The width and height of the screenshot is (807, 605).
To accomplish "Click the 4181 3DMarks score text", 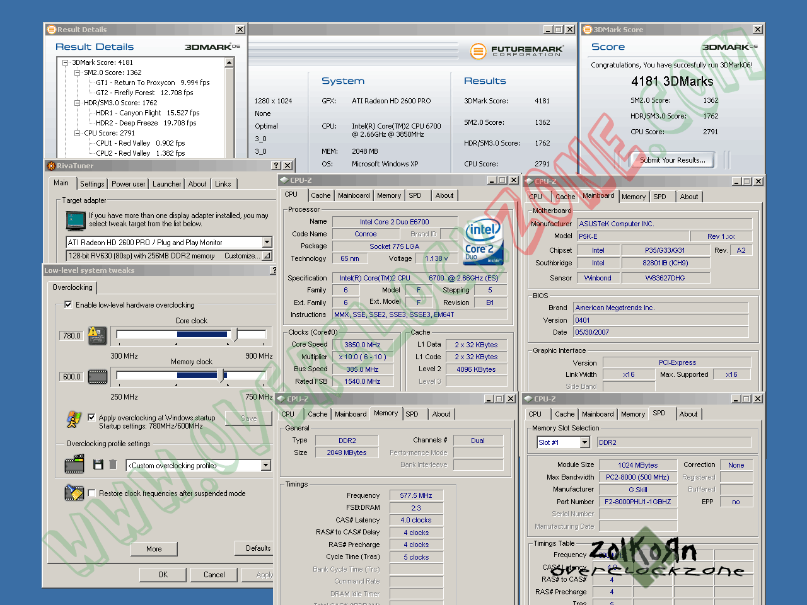I will (672, 81).
